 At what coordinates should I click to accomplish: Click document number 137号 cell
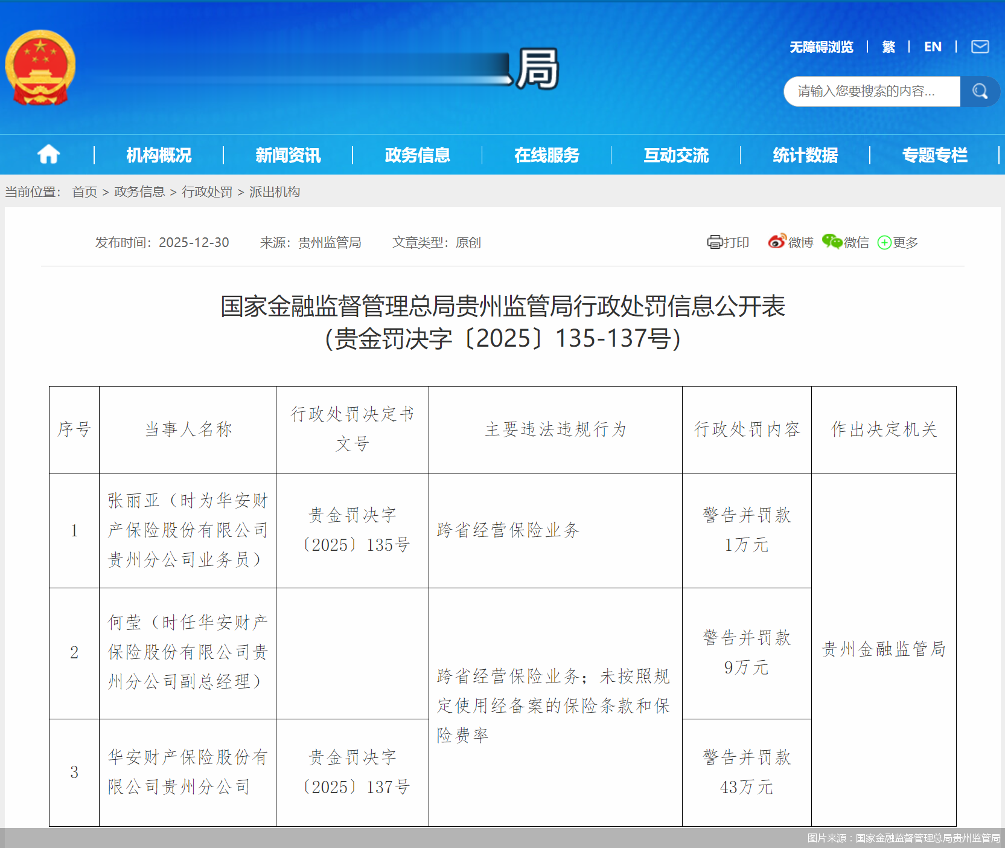(x=353, y=772)
